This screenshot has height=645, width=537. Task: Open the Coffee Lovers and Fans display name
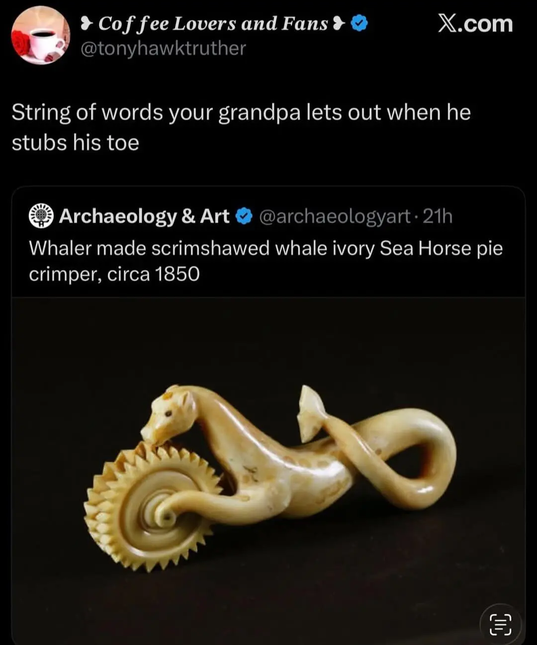coord(213,23)
